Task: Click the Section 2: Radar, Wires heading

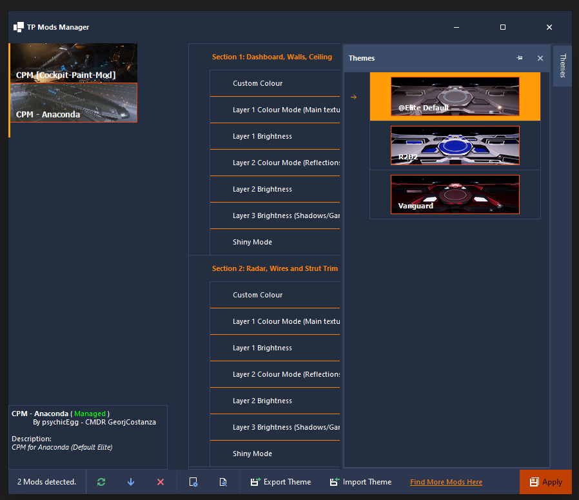Action: coord(275,268)
